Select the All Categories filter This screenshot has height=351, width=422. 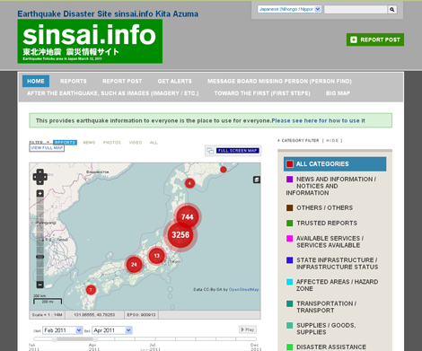335,164
